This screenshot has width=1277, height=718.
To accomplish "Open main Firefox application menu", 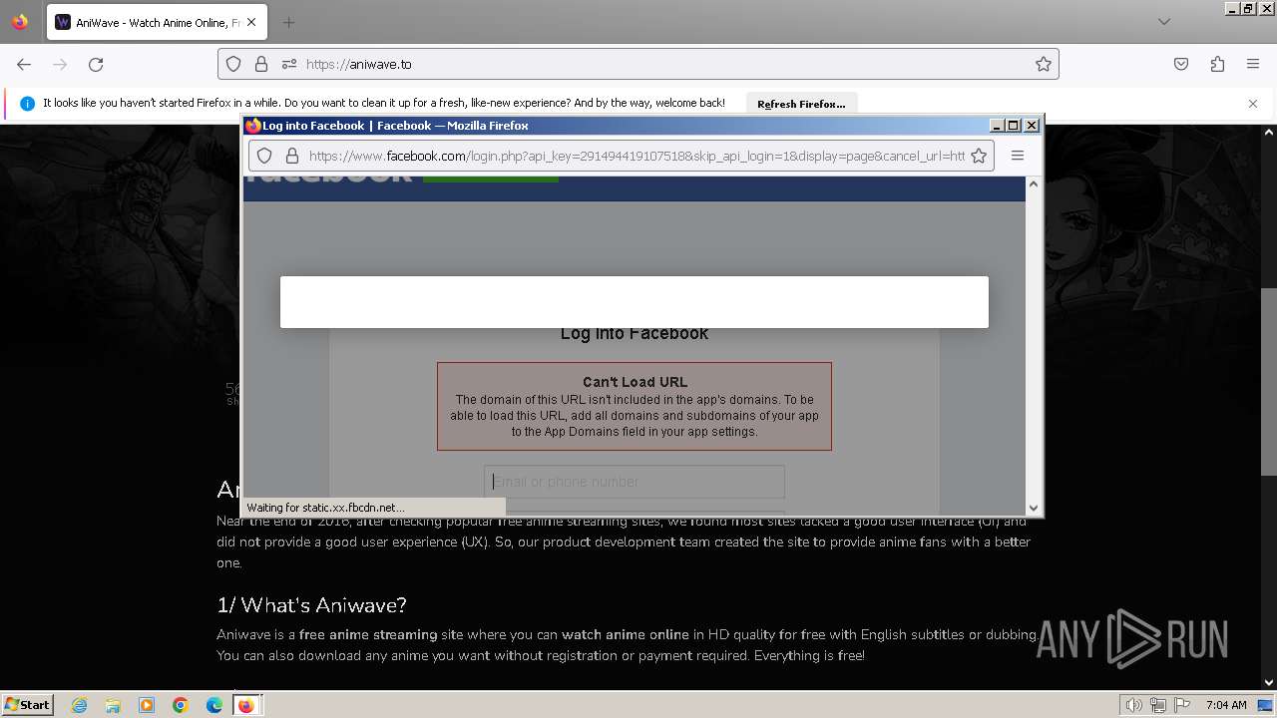I will tap(1253, 64).
